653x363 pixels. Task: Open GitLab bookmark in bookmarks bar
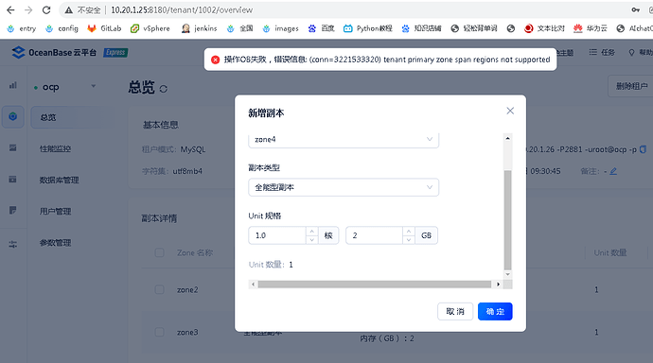point(104,28)
